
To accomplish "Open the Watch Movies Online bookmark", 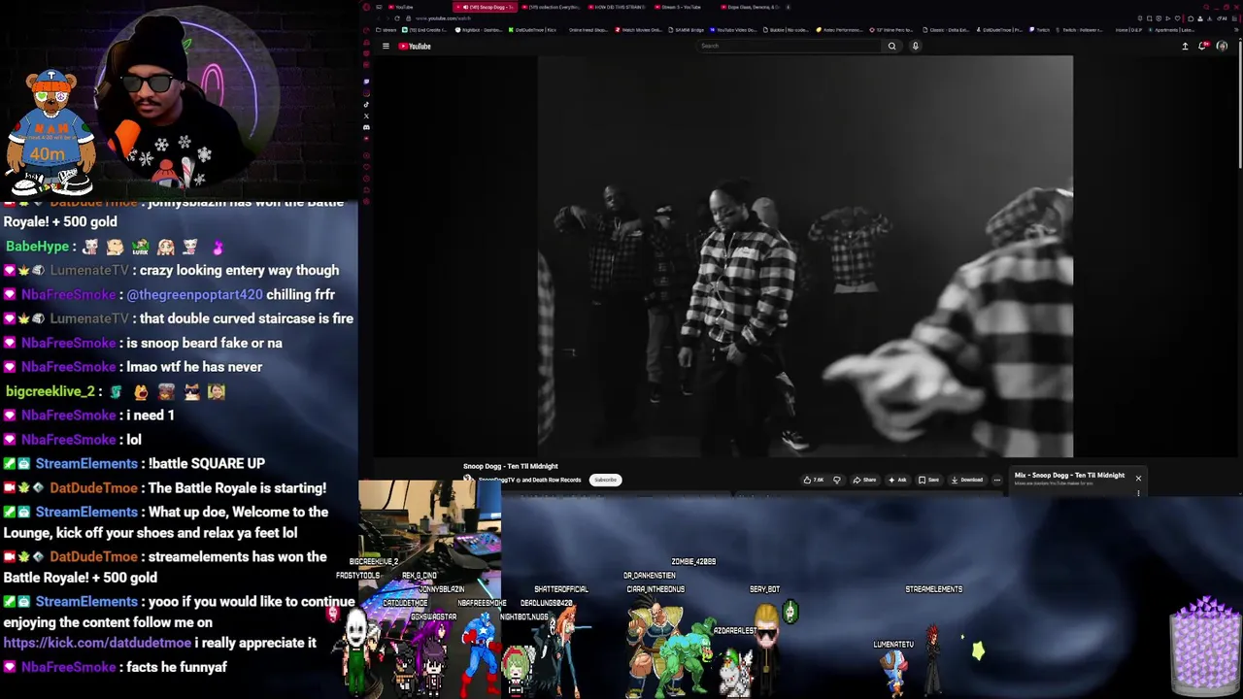I will (639, 30).
